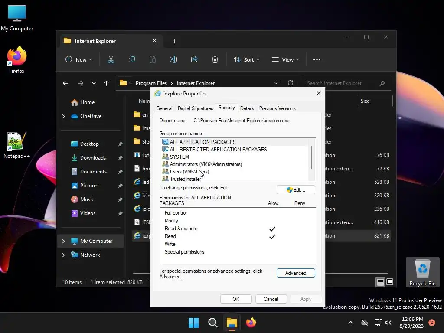
Task: Open recent locations dropdown chevron
Action: [x=94, y=83]
